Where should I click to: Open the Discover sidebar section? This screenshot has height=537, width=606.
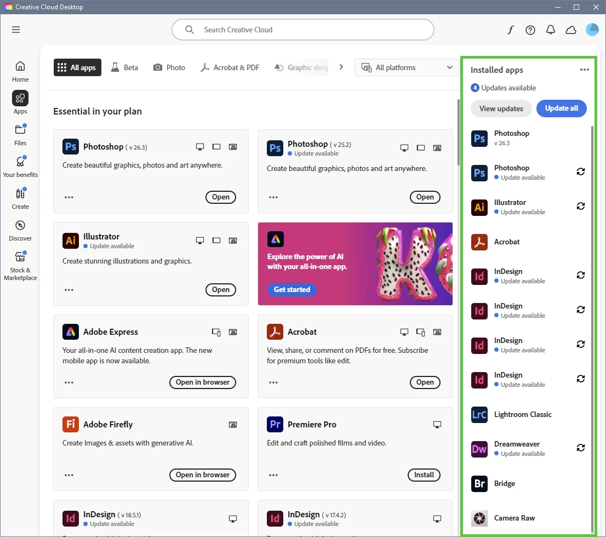tap(20, 231)
